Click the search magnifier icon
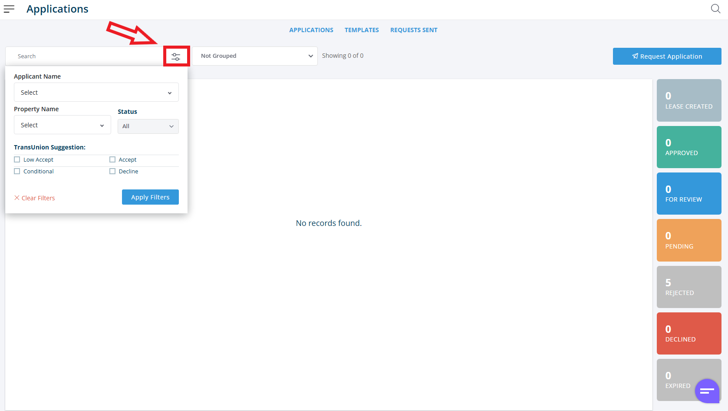 coord(715,9)
